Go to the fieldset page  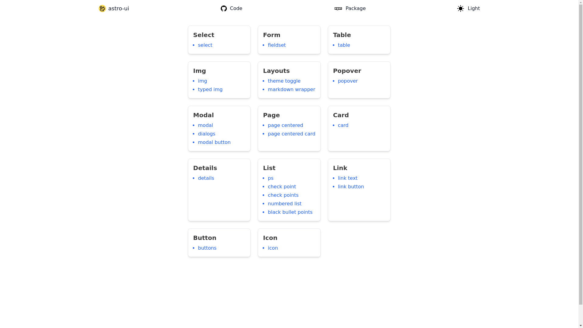coord(277,45)
